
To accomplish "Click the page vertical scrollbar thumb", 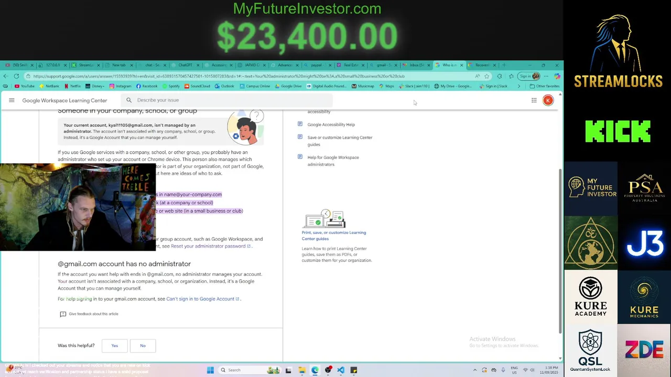I will pos(560,251).
